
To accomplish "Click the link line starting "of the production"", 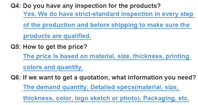I will pyautogui.click(x=106, y=25).
